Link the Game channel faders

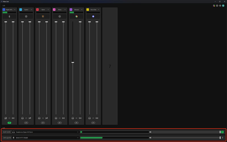click(x=43, y=118)
